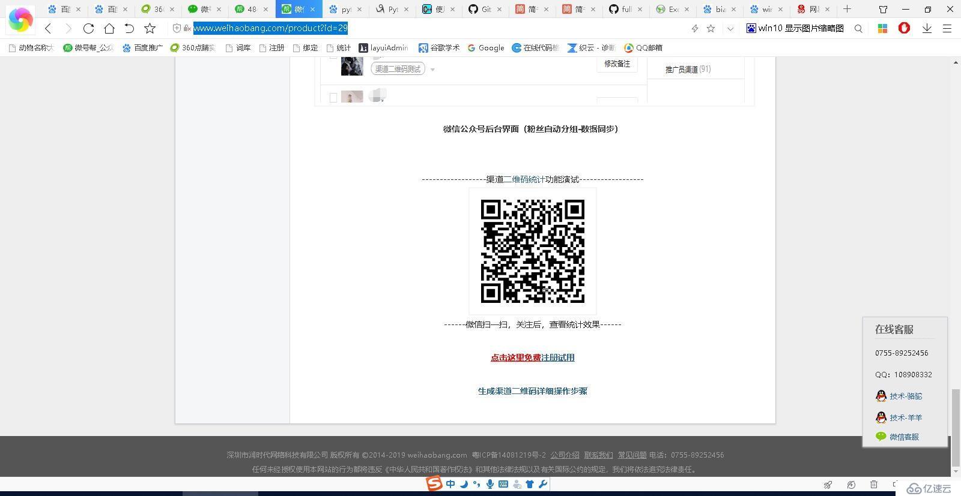Screen dimensions: 961x496
Task: Expand the 渠道二维码测试 tag dropdown arrow
Action: 432,70
